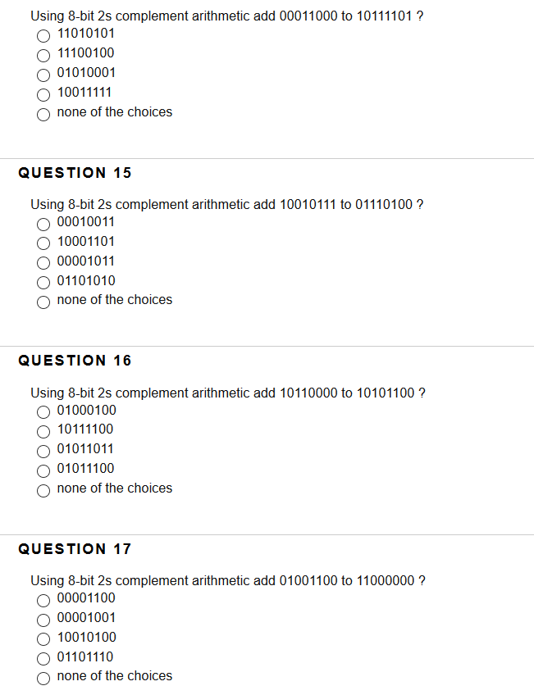Choose none of the choices for Question 17
The width and height of the screenshot is (534, 695).
(x=43, y=679)
